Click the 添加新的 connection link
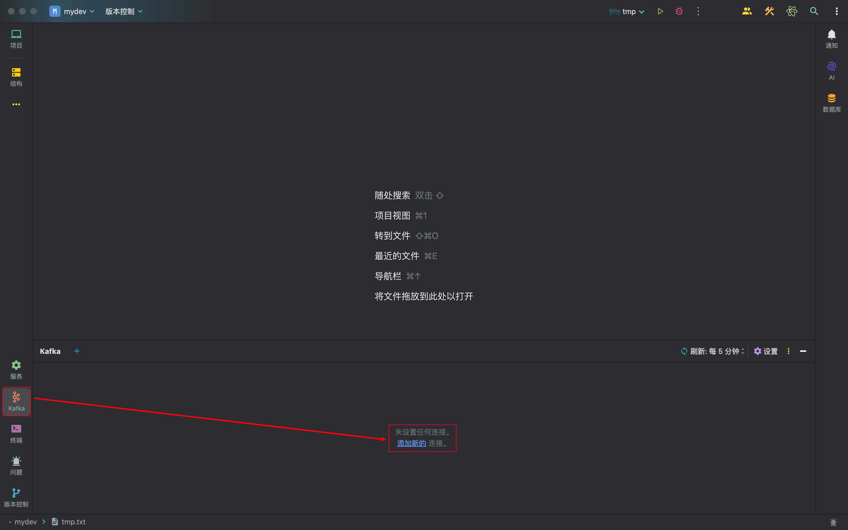 [x=411, y=443]
